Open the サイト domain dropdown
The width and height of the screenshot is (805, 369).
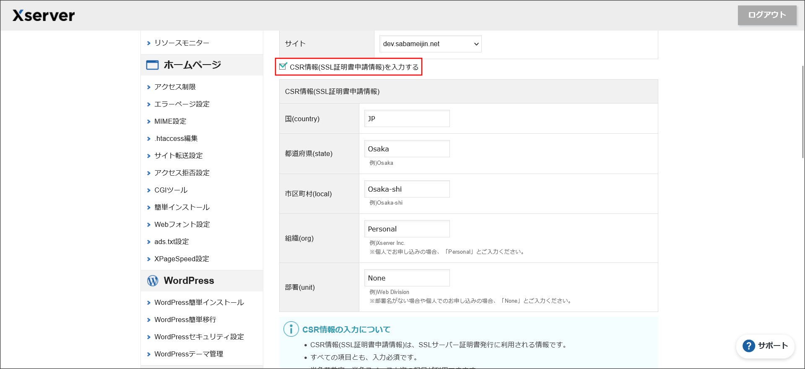tap(430, 44)
